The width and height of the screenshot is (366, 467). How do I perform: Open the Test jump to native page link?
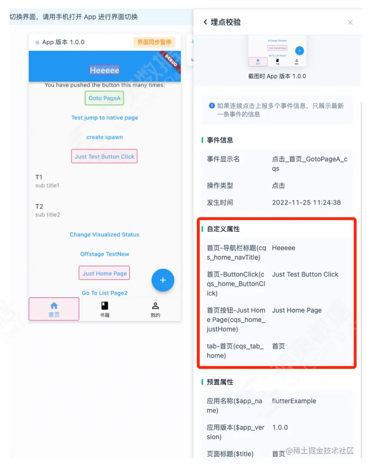105,118
